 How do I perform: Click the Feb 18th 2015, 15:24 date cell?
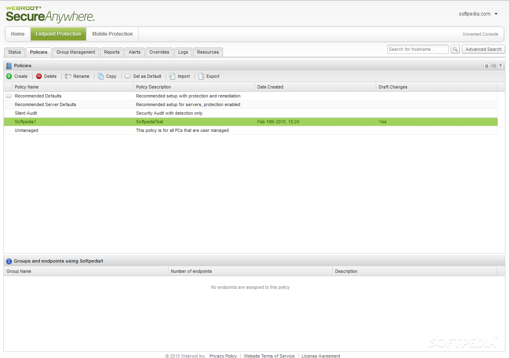(278, 122)
